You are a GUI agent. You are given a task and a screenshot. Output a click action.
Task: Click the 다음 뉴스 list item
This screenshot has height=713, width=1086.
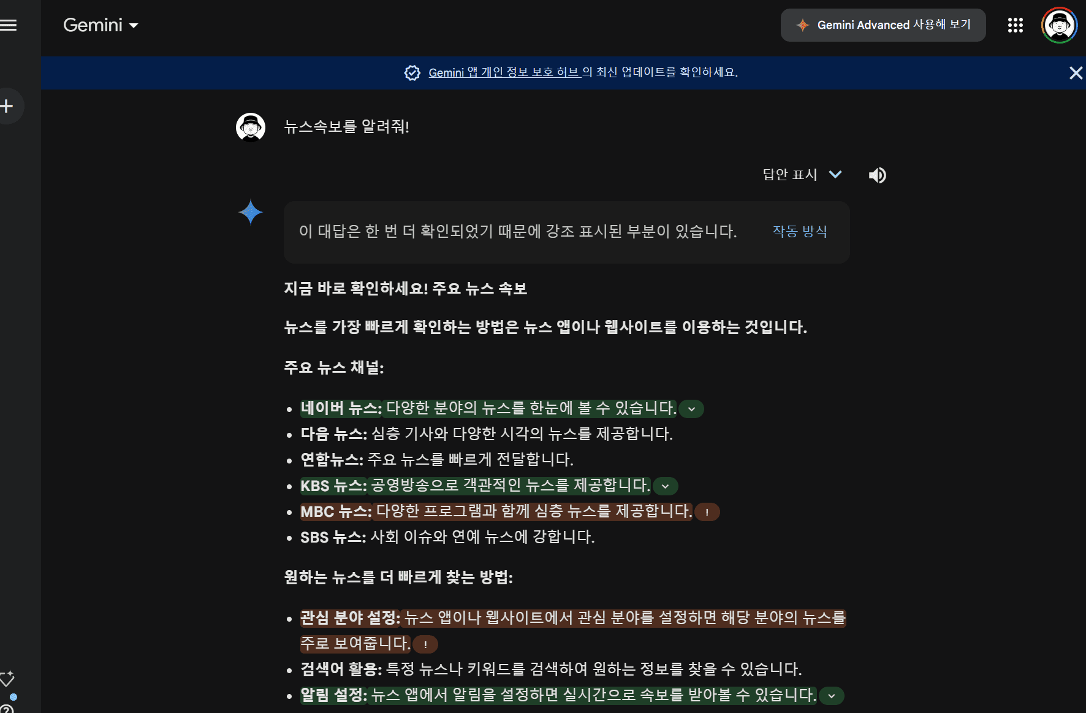pyautogui.click(x=487, y=434)
